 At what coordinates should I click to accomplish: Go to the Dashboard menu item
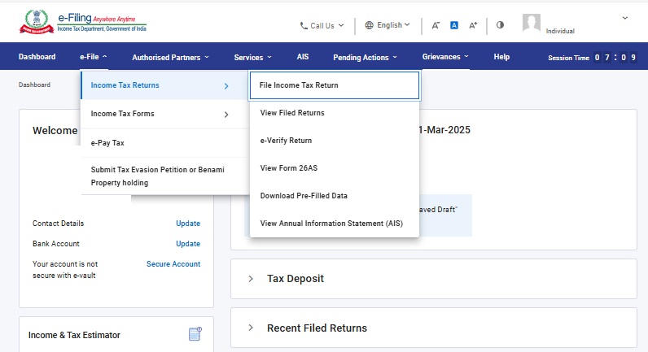point(37,57)
